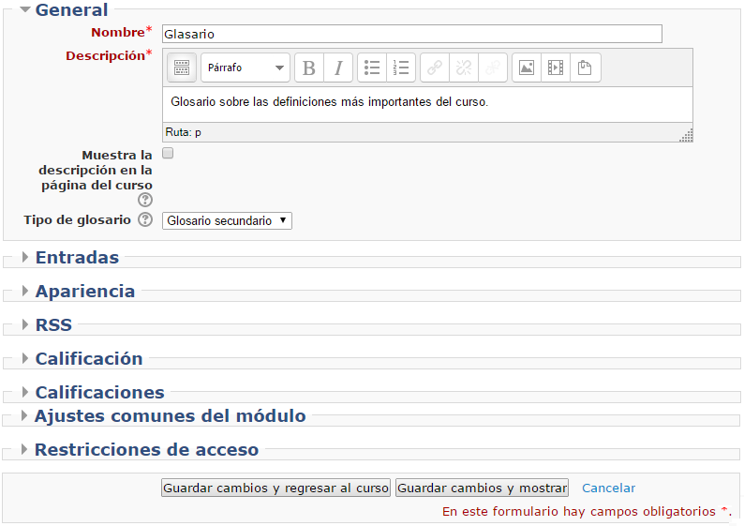This screenshot has width=744, height=526.
Task: Toggle the editor toolbar expand icon
Action: [182, 68]
